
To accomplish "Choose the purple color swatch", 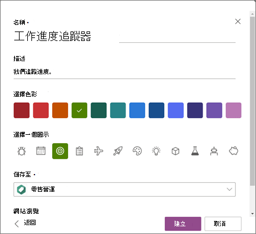I will [x=214, y=110].
